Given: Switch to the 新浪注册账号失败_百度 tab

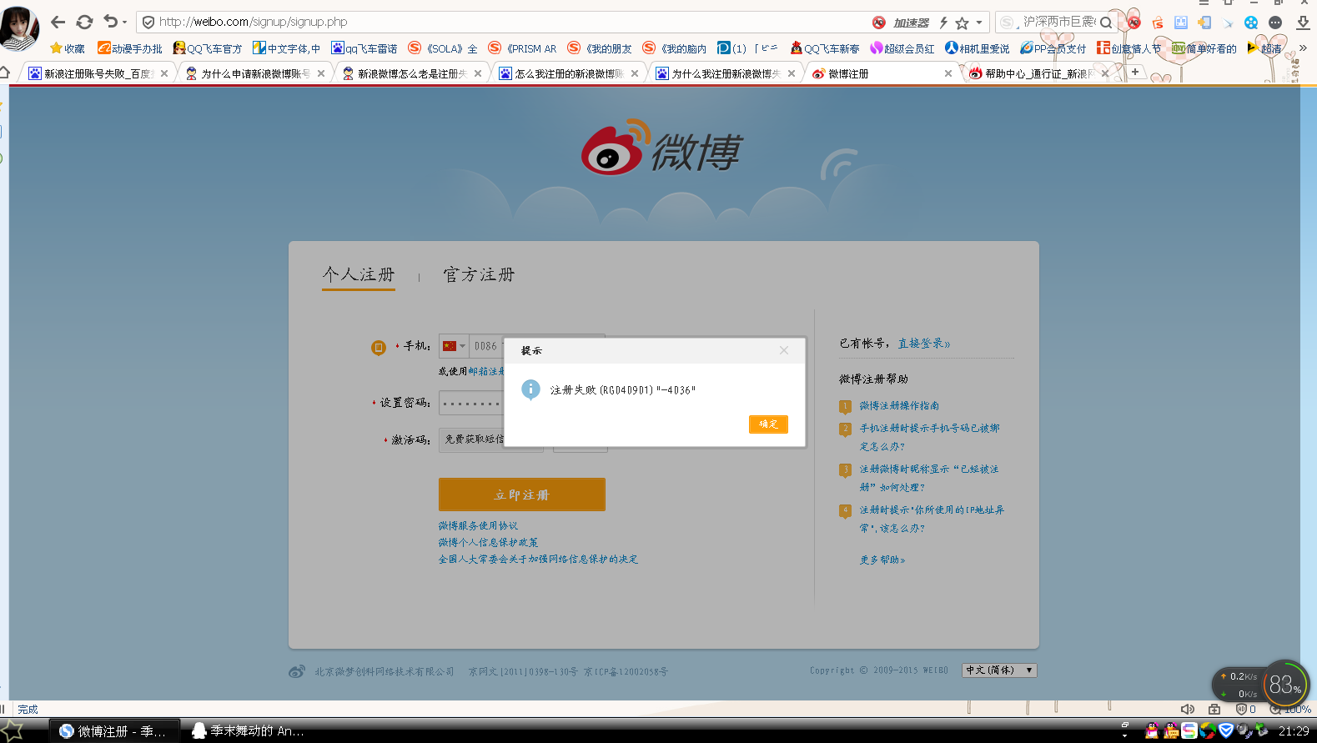Looking at the screenshot, I should click(x=98, y=73).
